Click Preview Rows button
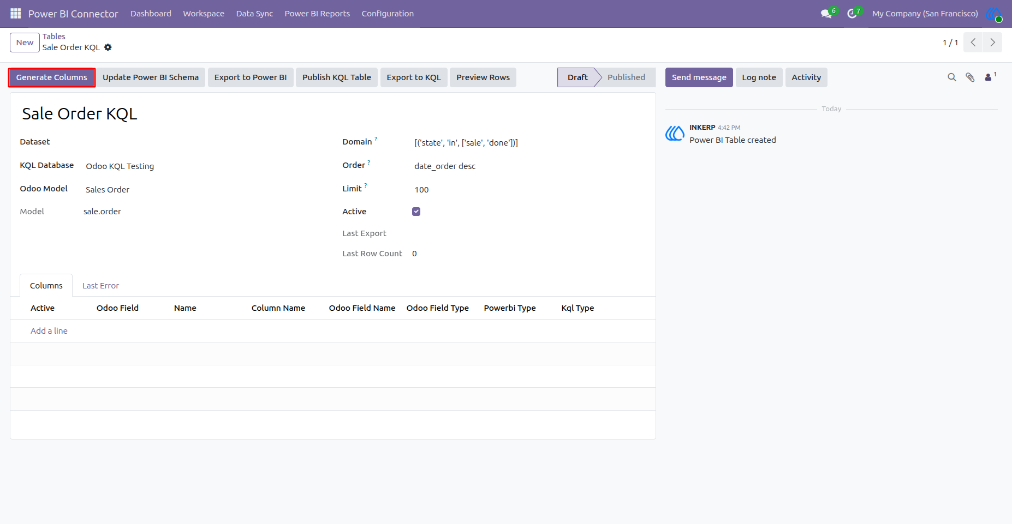1012x524 pixels. click(483, 77)
